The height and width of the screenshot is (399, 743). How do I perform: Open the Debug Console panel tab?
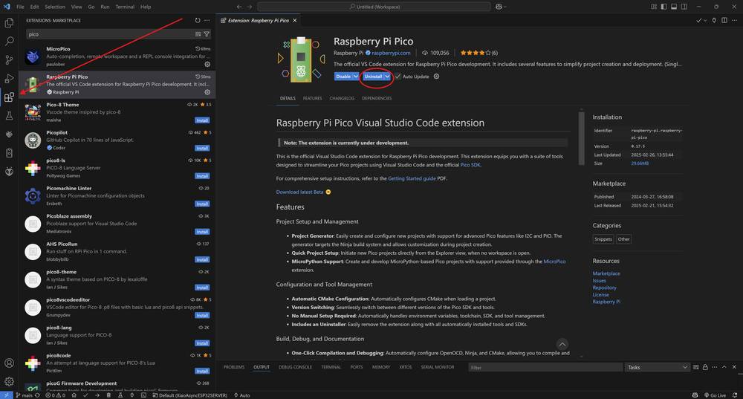(295, 367)
